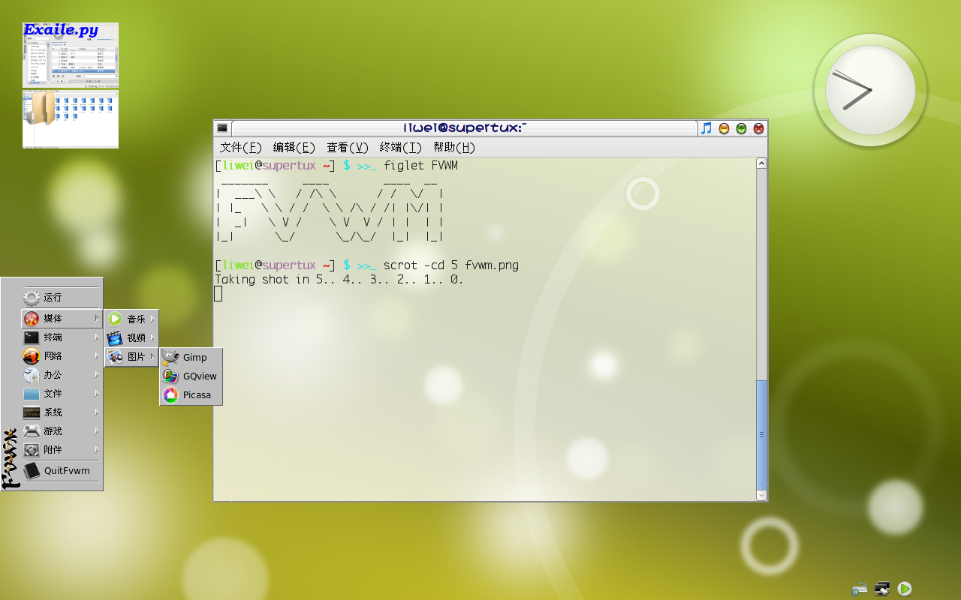
Task: Launch Gimp from the 图片 submenu
Action: [x=191, y=357]
